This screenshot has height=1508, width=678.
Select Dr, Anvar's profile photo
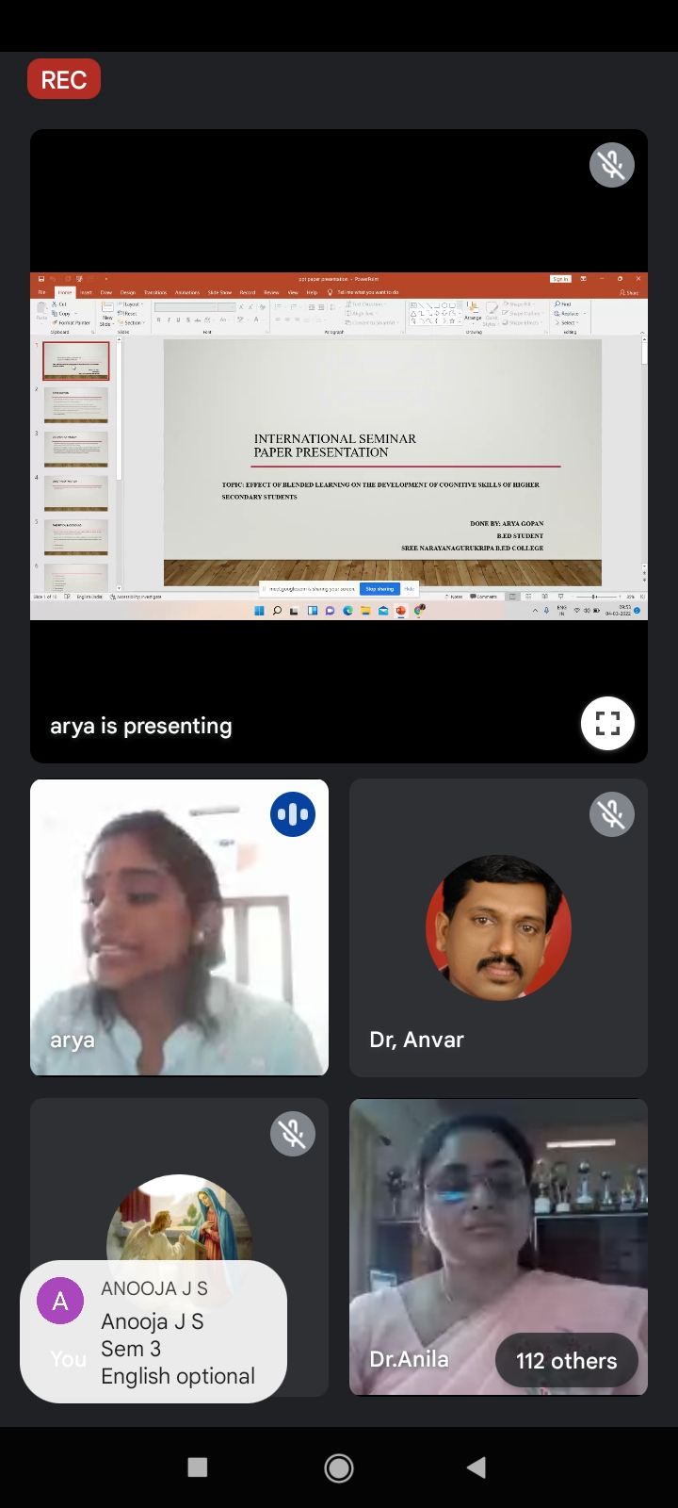pos(498,927)
